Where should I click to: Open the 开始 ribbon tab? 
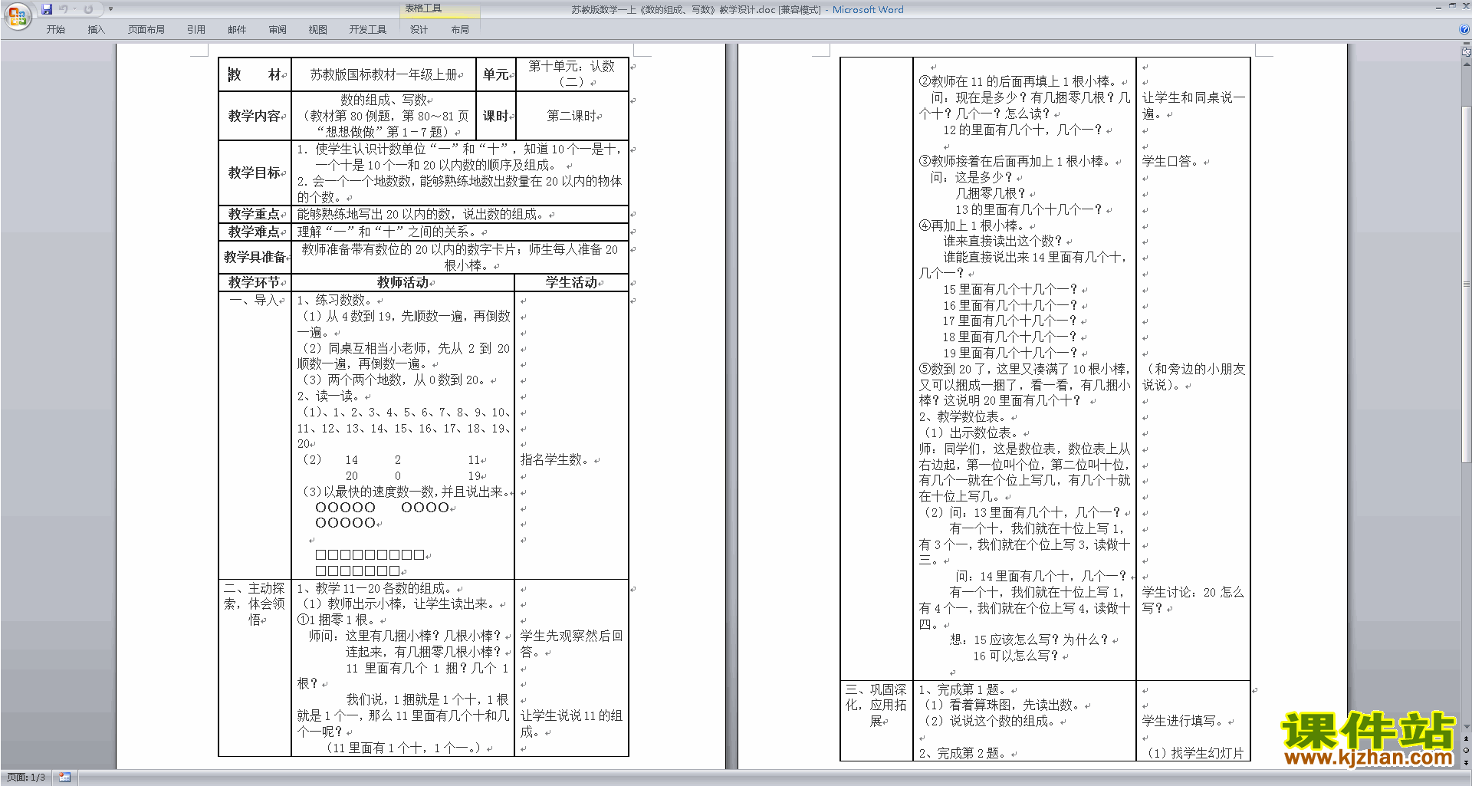[x=55, y=29]
